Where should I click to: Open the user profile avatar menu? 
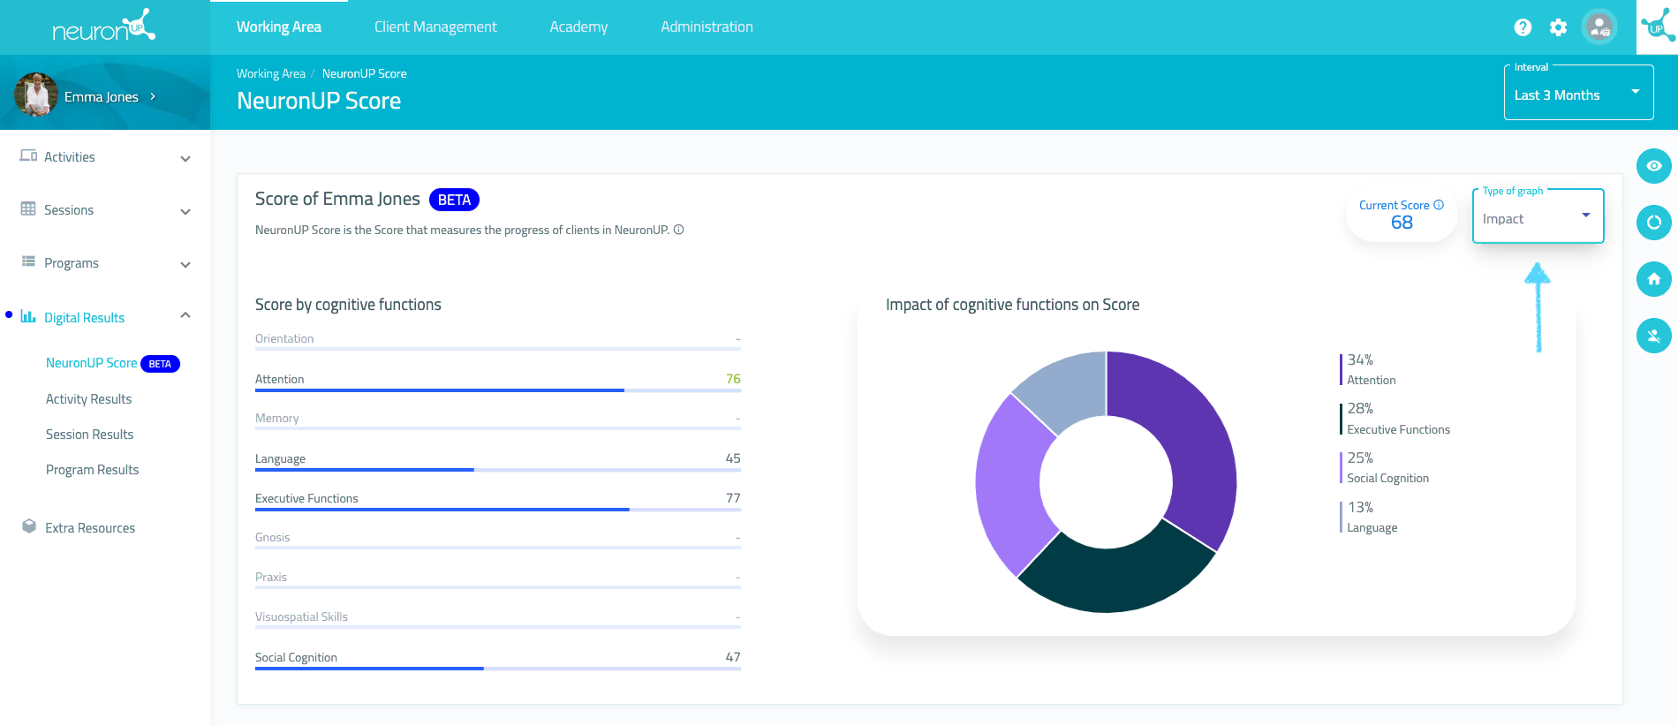pyautogui.click(x=1599, y=27)
